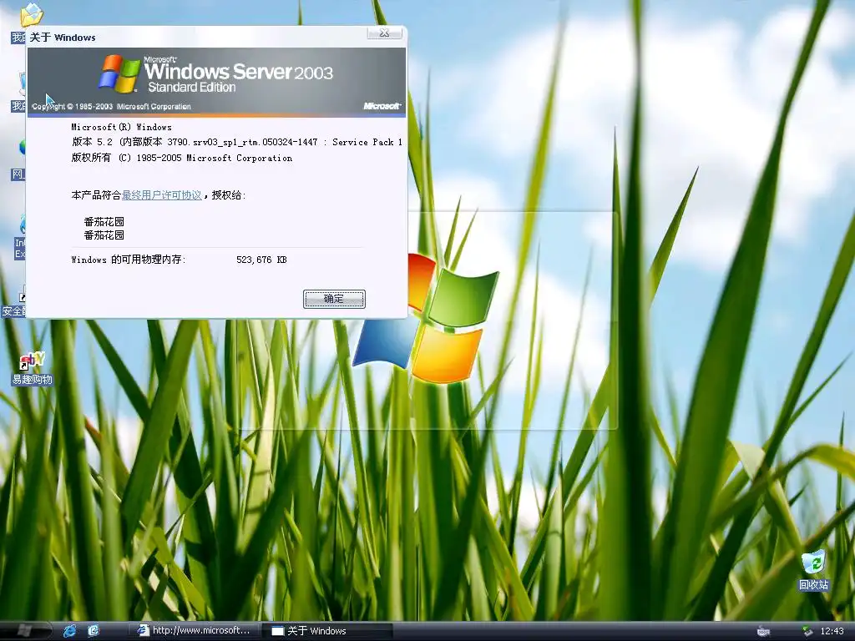
Task: Click the 确定 button in About Windows
Action: pyautogui.click(x=334, y=299)
